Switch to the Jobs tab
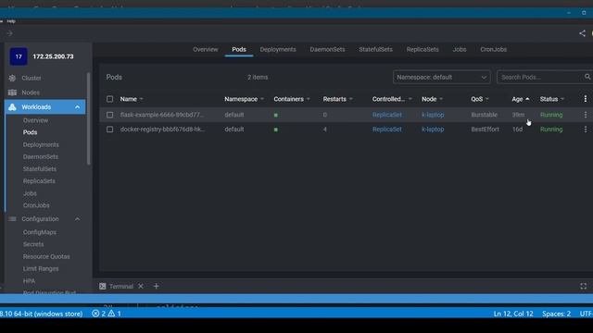The image size is (593, 333). (460, 49)
